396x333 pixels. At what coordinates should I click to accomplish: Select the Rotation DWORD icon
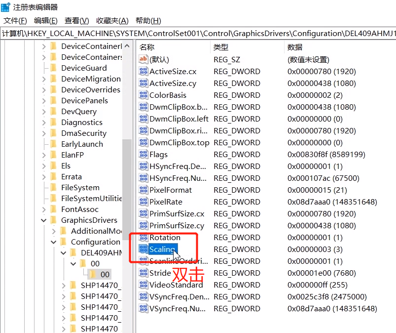click(144, 238)
